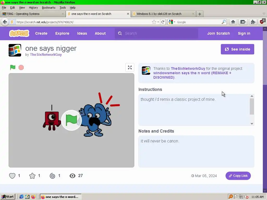Click the Mar 05, 2024 date text
This screenshot has width=267, height=200.
pyautogui.click(x=206, y=176)
